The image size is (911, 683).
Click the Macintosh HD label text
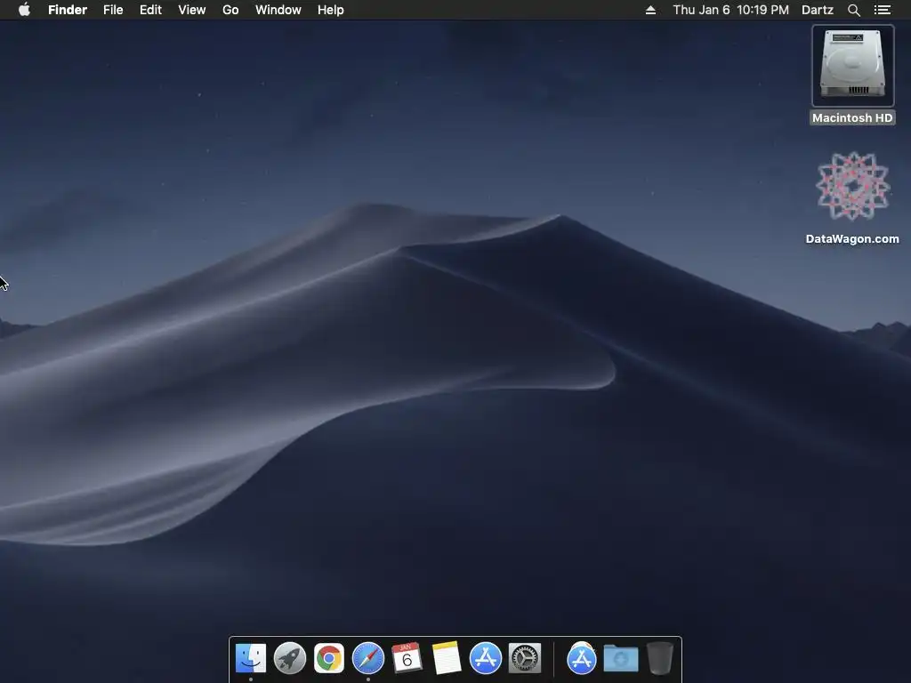852,118
